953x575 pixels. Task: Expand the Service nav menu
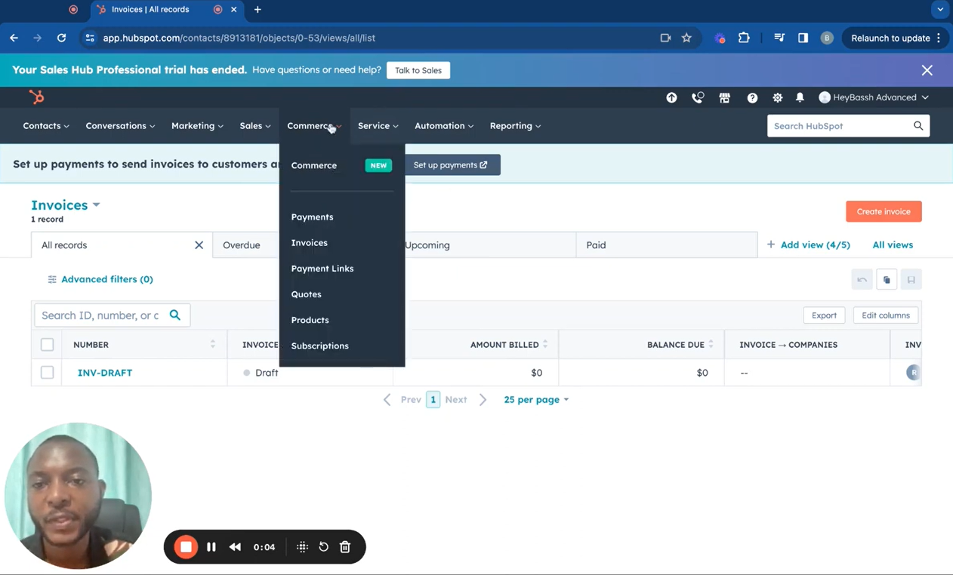[378, 126]
